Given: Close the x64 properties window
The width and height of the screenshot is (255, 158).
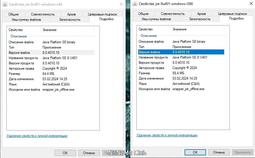Looking at the screenshot, I should pyautogui.click(x=121, y=4).
